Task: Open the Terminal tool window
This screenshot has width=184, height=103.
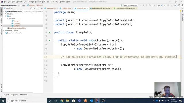Action: coord(24,95)
